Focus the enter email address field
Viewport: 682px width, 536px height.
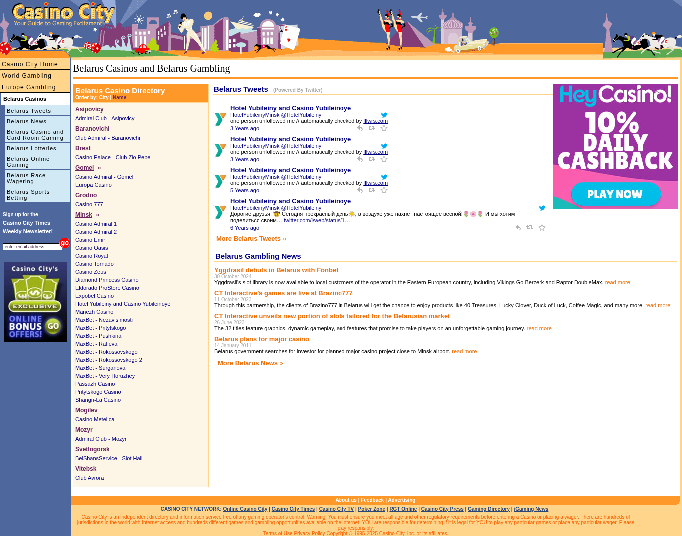point(32,247)
